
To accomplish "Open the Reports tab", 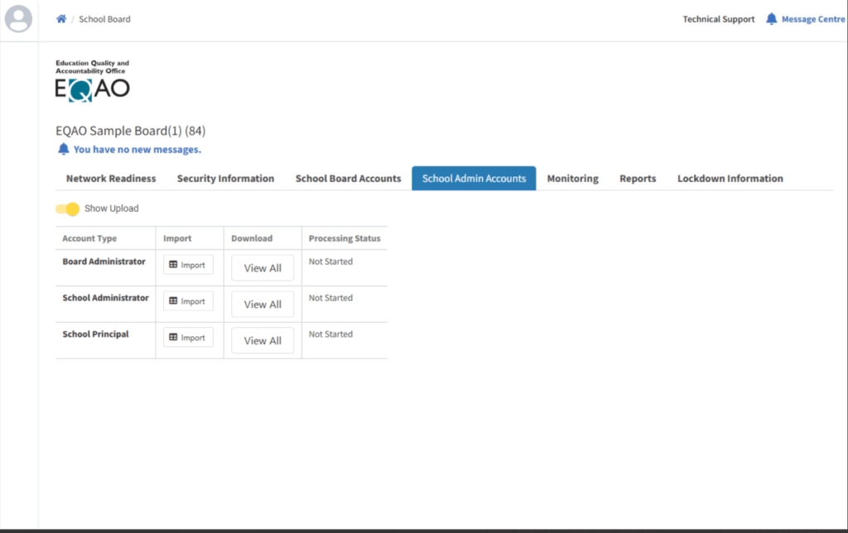I will tap(638, 179).
